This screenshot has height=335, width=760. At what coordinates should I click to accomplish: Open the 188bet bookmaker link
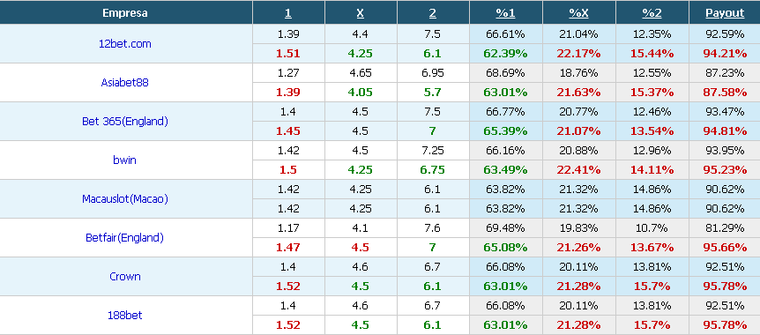[x=125, y=315]
